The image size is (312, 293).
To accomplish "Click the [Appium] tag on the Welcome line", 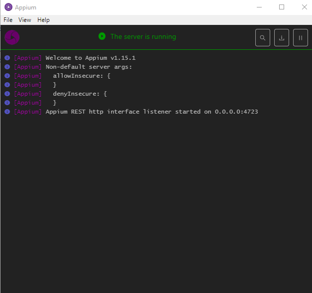I will [x=28, y=58].
